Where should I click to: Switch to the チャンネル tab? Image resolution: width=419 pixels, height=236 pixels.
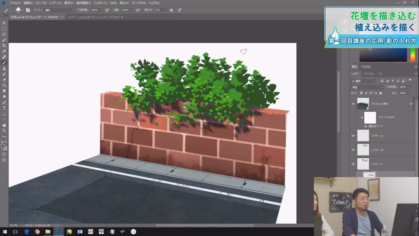click(369, 74)
